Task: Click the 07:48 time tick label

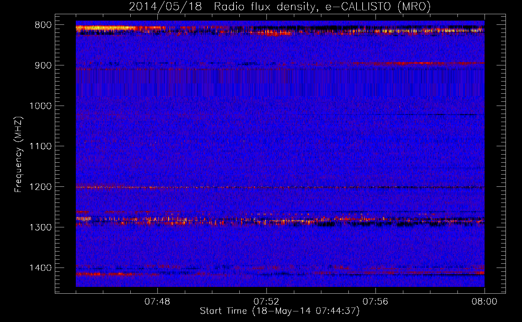Action: [157, 302]
